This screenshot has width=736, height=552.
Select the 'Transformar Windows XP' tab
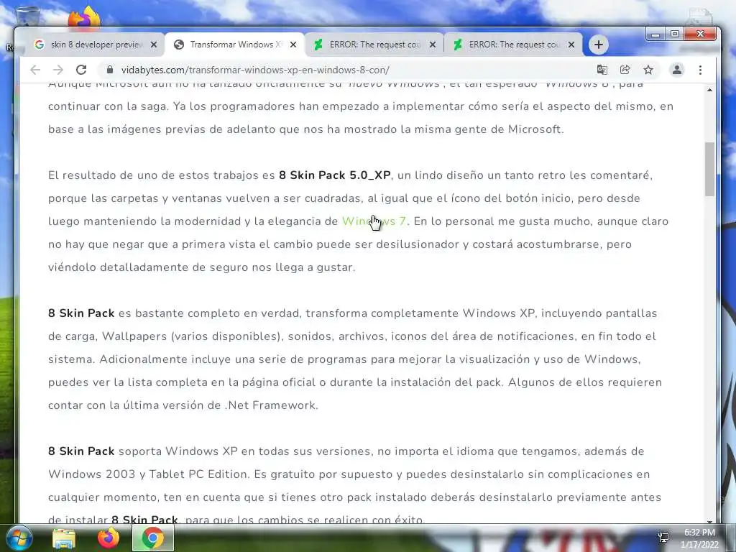(x=234, y=45)
